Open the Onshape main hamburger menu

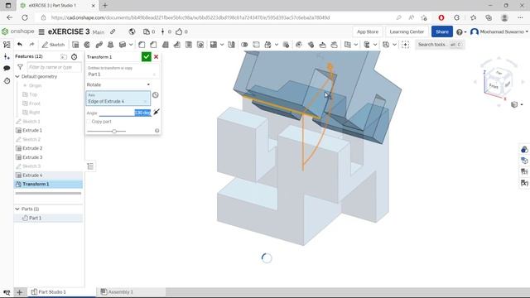click(x=41, y=31)
